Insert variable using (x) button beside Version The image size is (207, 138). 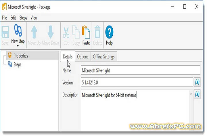click(197, 82)
